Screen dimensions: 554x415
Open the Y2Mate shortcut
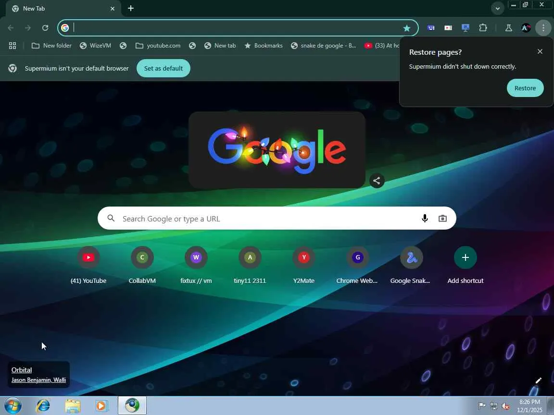tap(304, 266)
